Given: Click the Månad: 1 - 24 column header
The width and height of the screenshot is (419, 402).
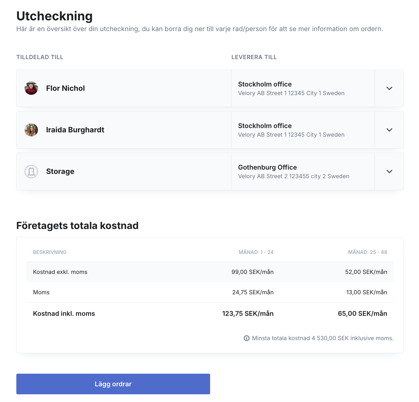Looking at the screenshot, I should coord(256,252).
